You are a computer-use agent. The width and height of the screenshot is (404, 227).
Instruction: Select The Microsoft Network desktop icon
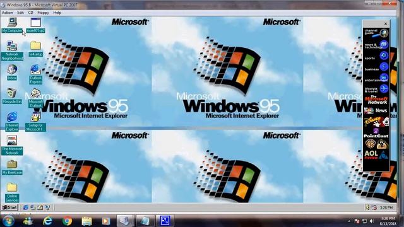pyautogui.click(x=12, y=145)
